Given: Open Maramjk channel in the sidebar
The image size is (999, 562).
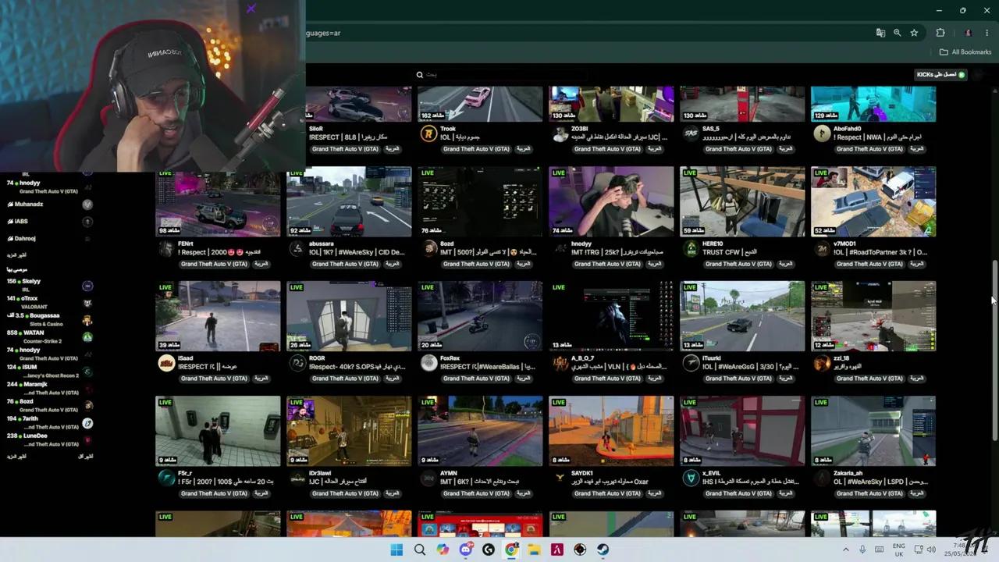Looking at the screenshot, I should tap(49, 389).
